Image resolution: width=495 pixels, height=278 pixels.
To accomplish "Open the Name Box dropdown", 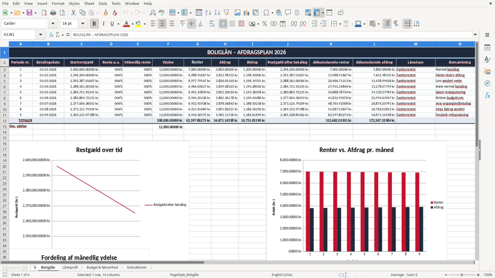I will (x=40, y=35).
